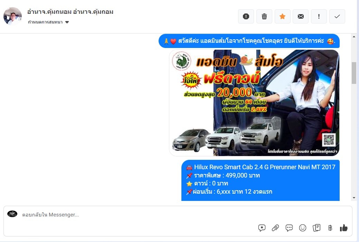Viewport: 359px width, 242px height.
Task: Click the page avatar beside reply box
Action: point(12,214)
